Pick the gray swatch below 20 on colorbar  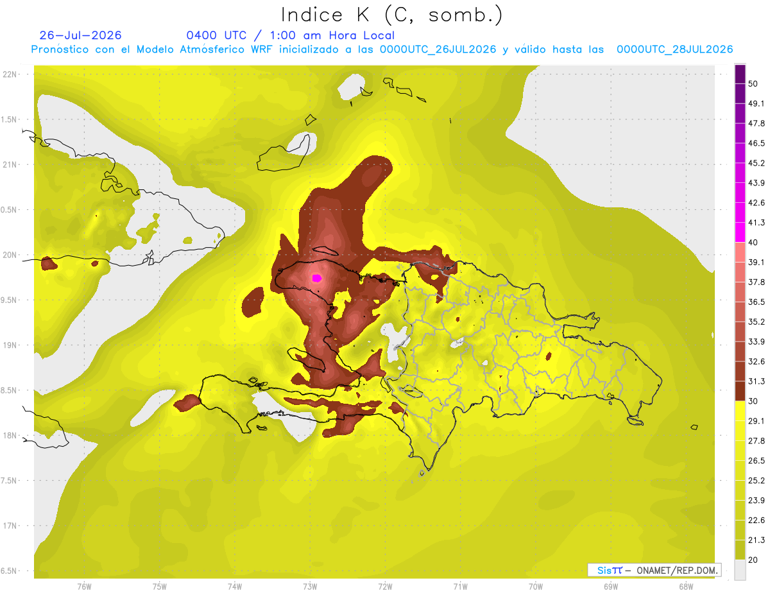pos(740,569)
